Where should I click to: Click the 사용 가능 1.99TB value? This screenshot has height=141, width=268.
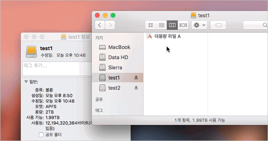click(53, 117)
